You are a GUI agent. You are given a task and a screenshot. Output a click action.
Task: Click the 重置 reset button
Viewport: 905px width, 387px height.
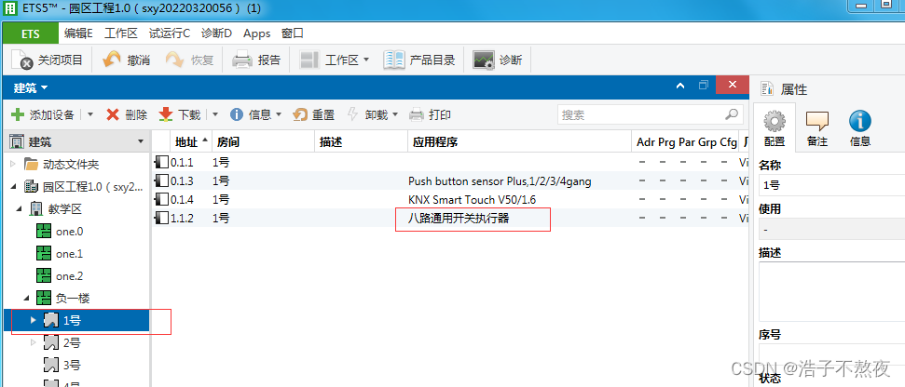click(314, 114)
